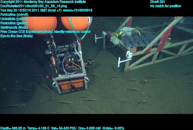
Task: Click the 'Eye-in-the-Sea (linda)' annotation
Action: (16, 36)
